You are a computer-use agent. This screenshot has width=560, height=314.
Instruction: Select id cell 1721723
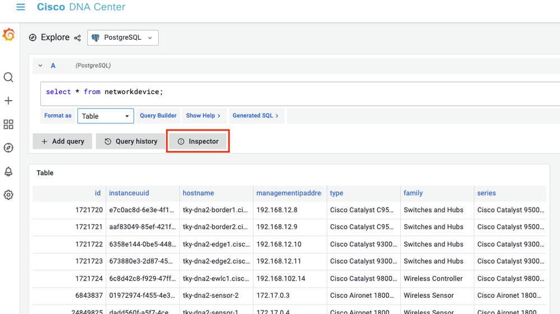click(x=70, y=261)
